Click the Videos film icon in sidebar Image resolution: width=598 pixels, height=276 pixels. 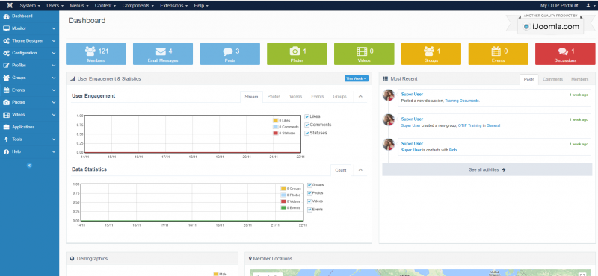tap(6, 115)
